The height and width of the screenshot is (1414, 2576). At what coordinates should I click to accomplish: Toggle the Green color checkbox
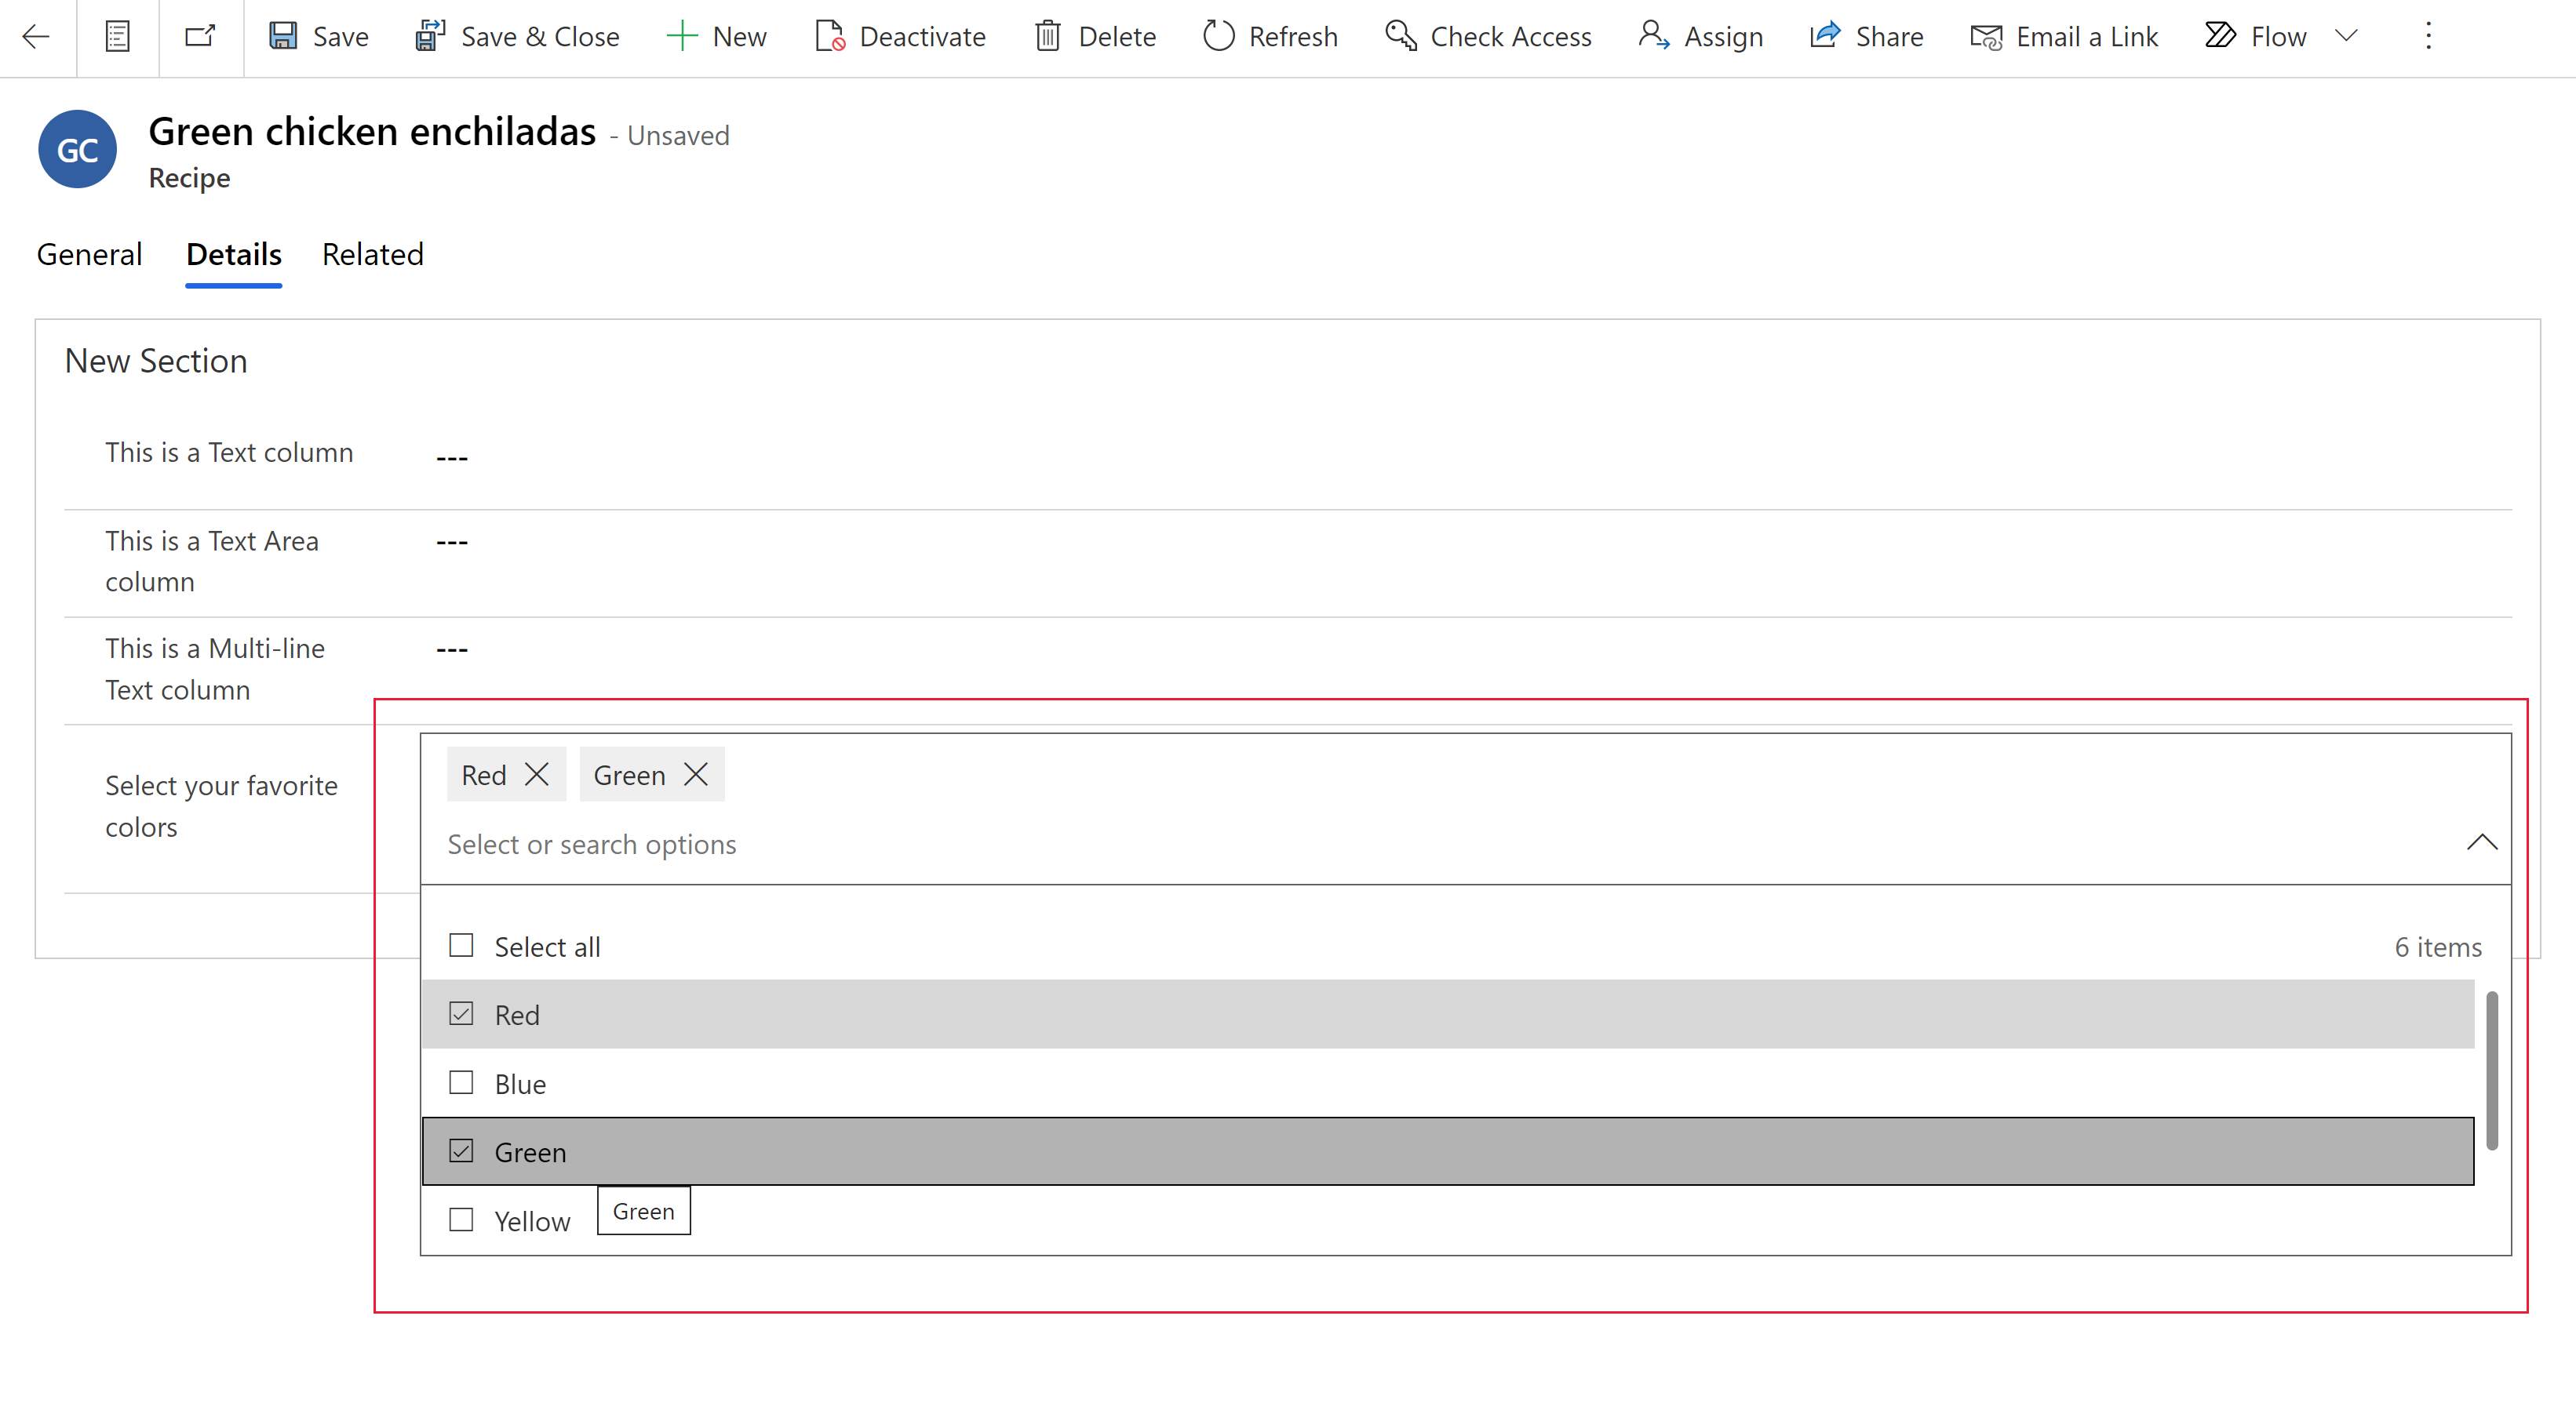461,1149
